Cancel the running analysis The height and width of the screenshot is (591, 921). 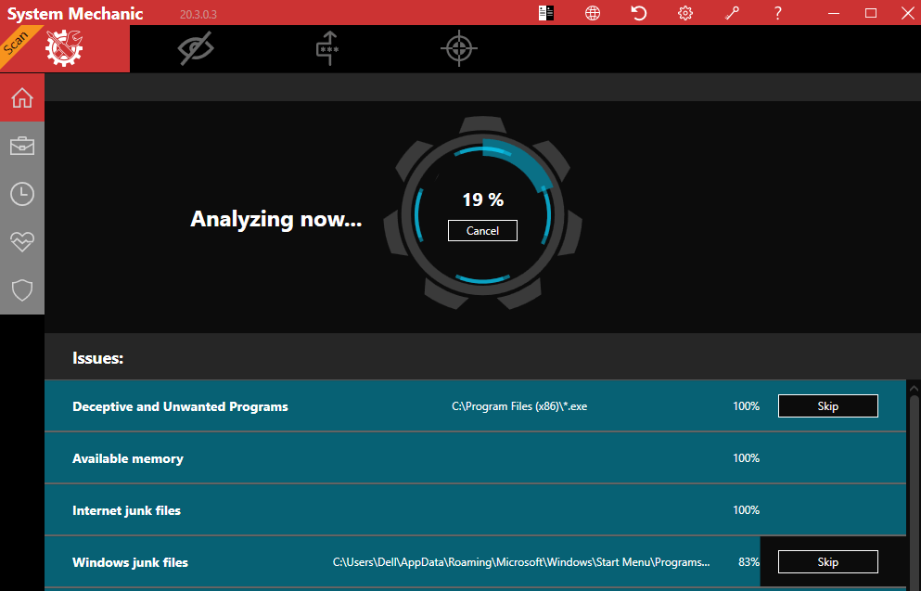pyautogui.click(x=482, y=231)
